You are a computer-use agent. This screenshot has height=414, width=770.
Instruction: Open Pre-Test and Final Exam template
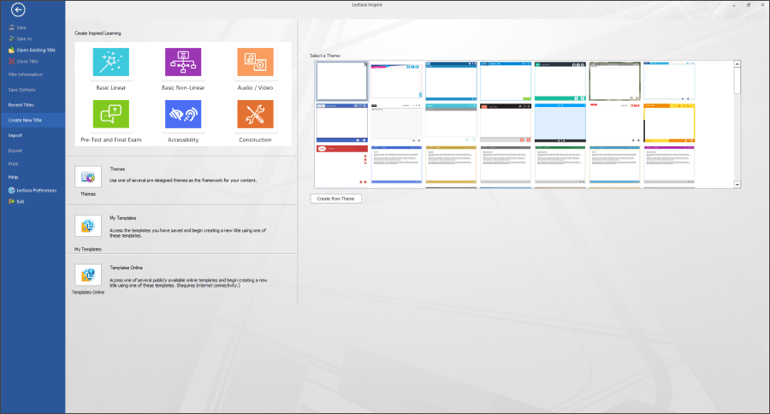coord(111,114)
